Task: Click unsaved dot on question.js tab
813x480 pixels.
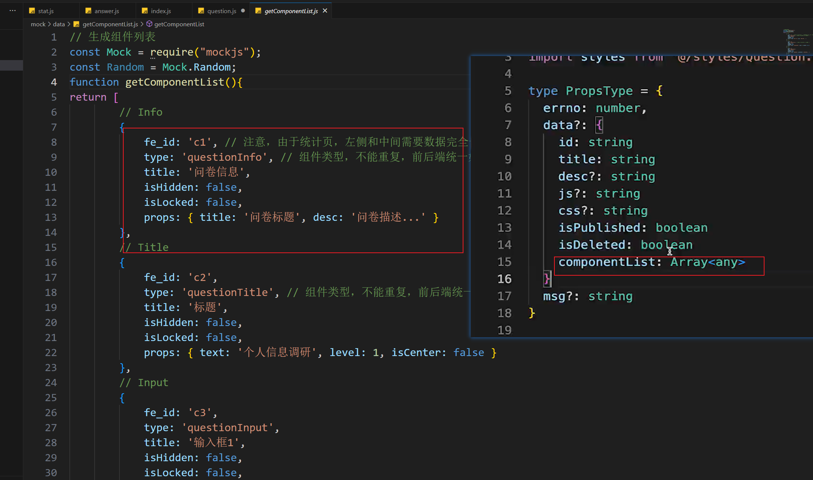Action: (x=243, y=11)
